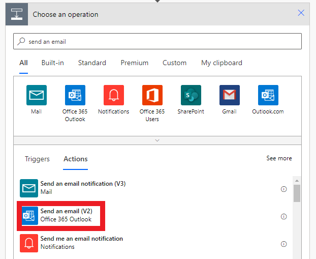
Task: Add the Send an email (V2) action
Action: pos(66,215)
